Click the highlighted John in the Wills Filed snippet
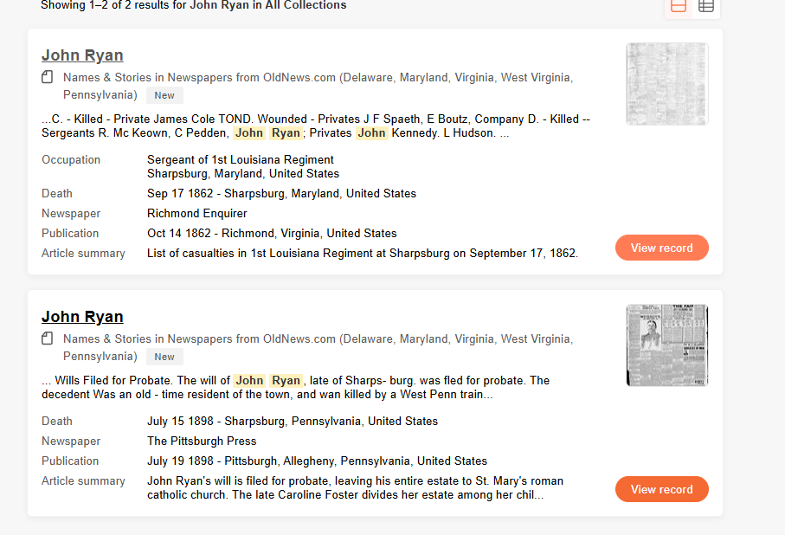Viewport: 785px width, 535px height. pos(250,380)
